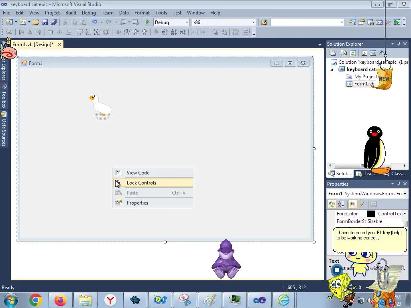Screen dimensions: 411x308
Task: Switch to the Solut... bottom panel tab
Action: pyautogui.click(x=340, y=174)
